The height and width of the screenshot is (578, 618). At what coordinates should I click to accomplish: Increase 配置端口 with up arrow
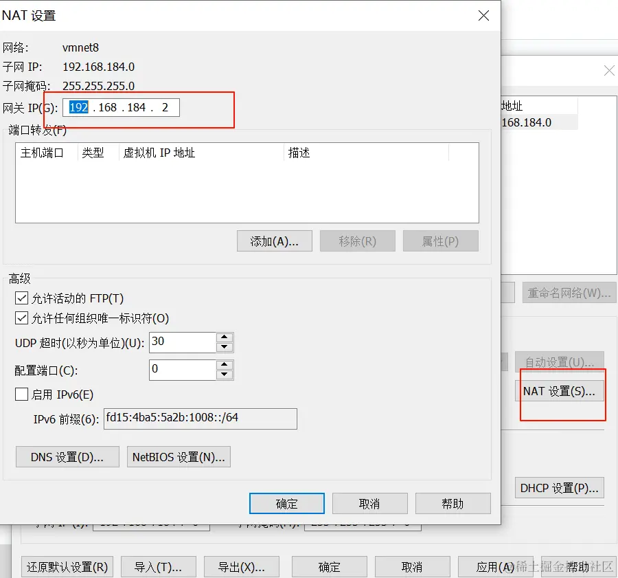tap(225, 365)
